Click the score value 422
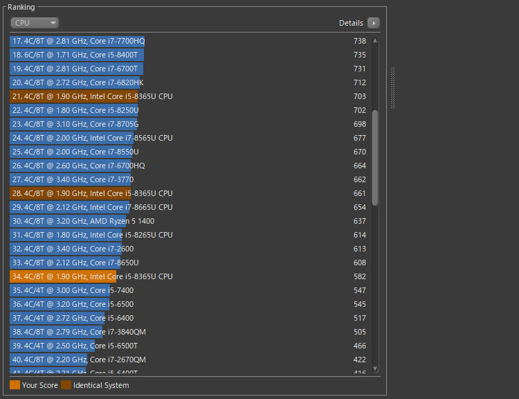The height and width of the screenshot is (399, 519). 359,360
